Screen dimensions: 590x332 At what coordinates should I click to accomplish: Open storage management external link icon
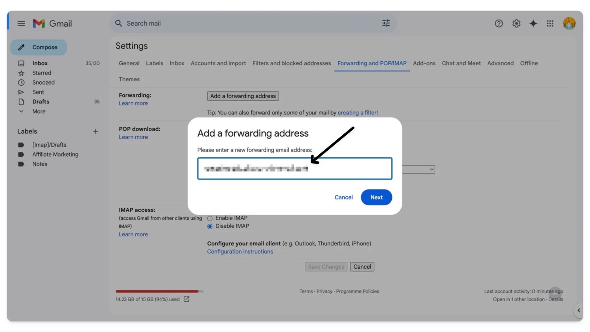(x=186, y=299)
